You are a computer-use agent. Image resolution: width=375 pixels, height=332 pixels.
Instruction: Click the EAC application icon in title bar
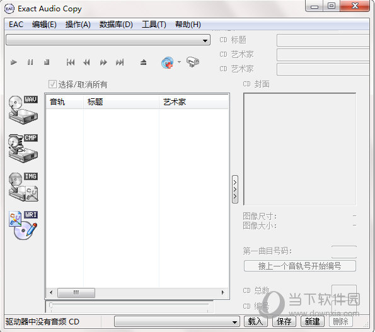pyautogui.click(x=9, y=9)
